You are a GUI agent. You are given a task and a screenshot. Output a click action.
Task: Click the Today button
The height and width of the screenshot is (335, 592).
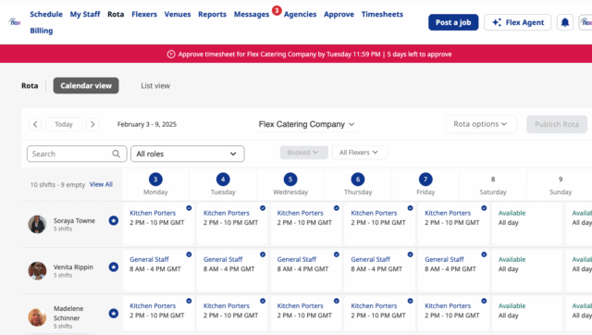[64, 124]
